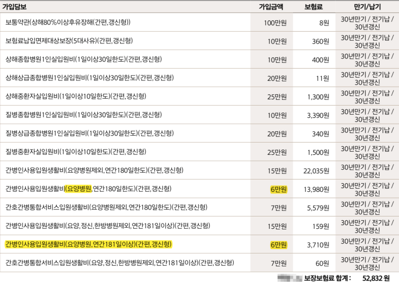Click 7만원 in the 5,579원 premium row
Screen dimensions: 399x284
tap(279, 208)
